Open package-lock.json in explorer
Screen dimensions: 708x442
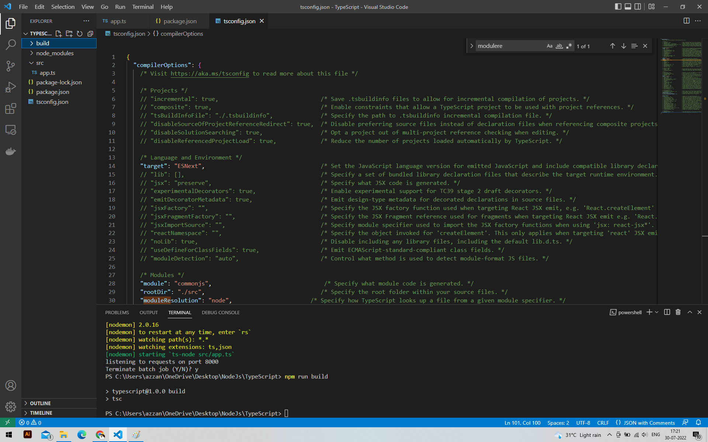point(59,83)
